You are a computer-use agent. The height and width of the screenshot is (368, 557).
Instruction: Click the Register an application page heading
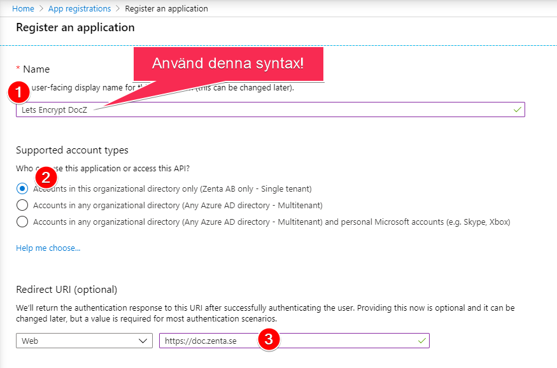coord(75,27)
